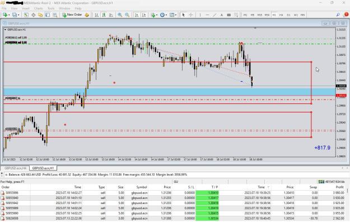
Task: Toggle the Terminal panel icon
Action: click(48, 15)
